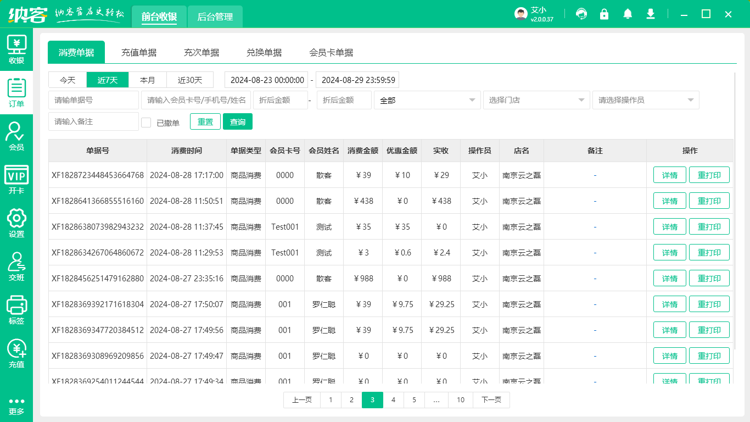View 详情 for order ending 9162880
The height and width of the screenshot is (422, 750).
(x=670, y=279)
